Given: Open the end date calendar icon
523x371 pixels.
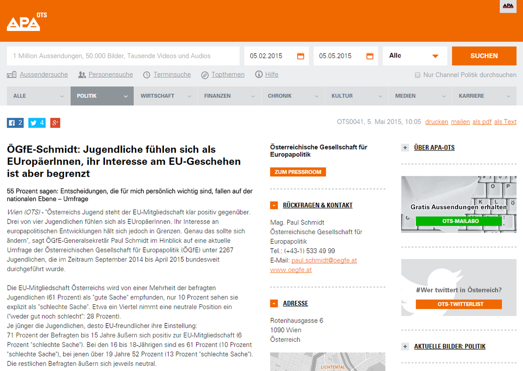Looking at the screenshot, I should tap(370, 56).
